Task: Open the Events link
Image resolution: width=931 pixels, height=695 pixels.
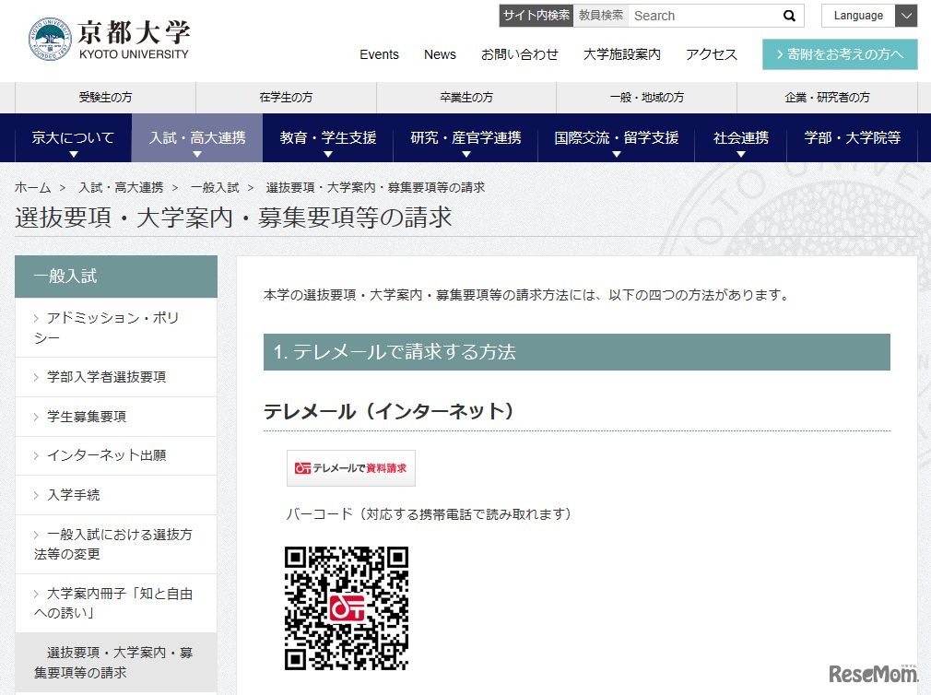Action: [x=379, y=54]
